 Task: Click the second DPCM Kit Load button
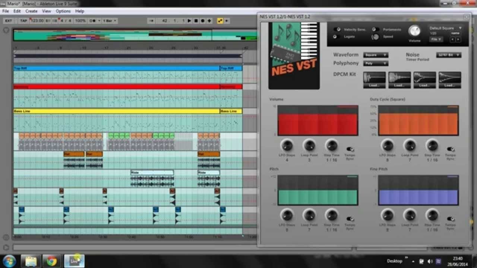pos(399,85)
